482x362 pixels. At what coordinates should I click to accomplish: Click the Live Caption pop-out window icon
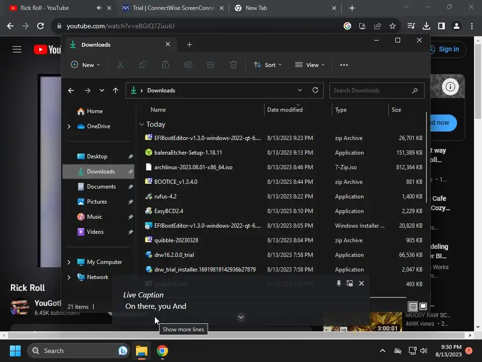[350, 283]
